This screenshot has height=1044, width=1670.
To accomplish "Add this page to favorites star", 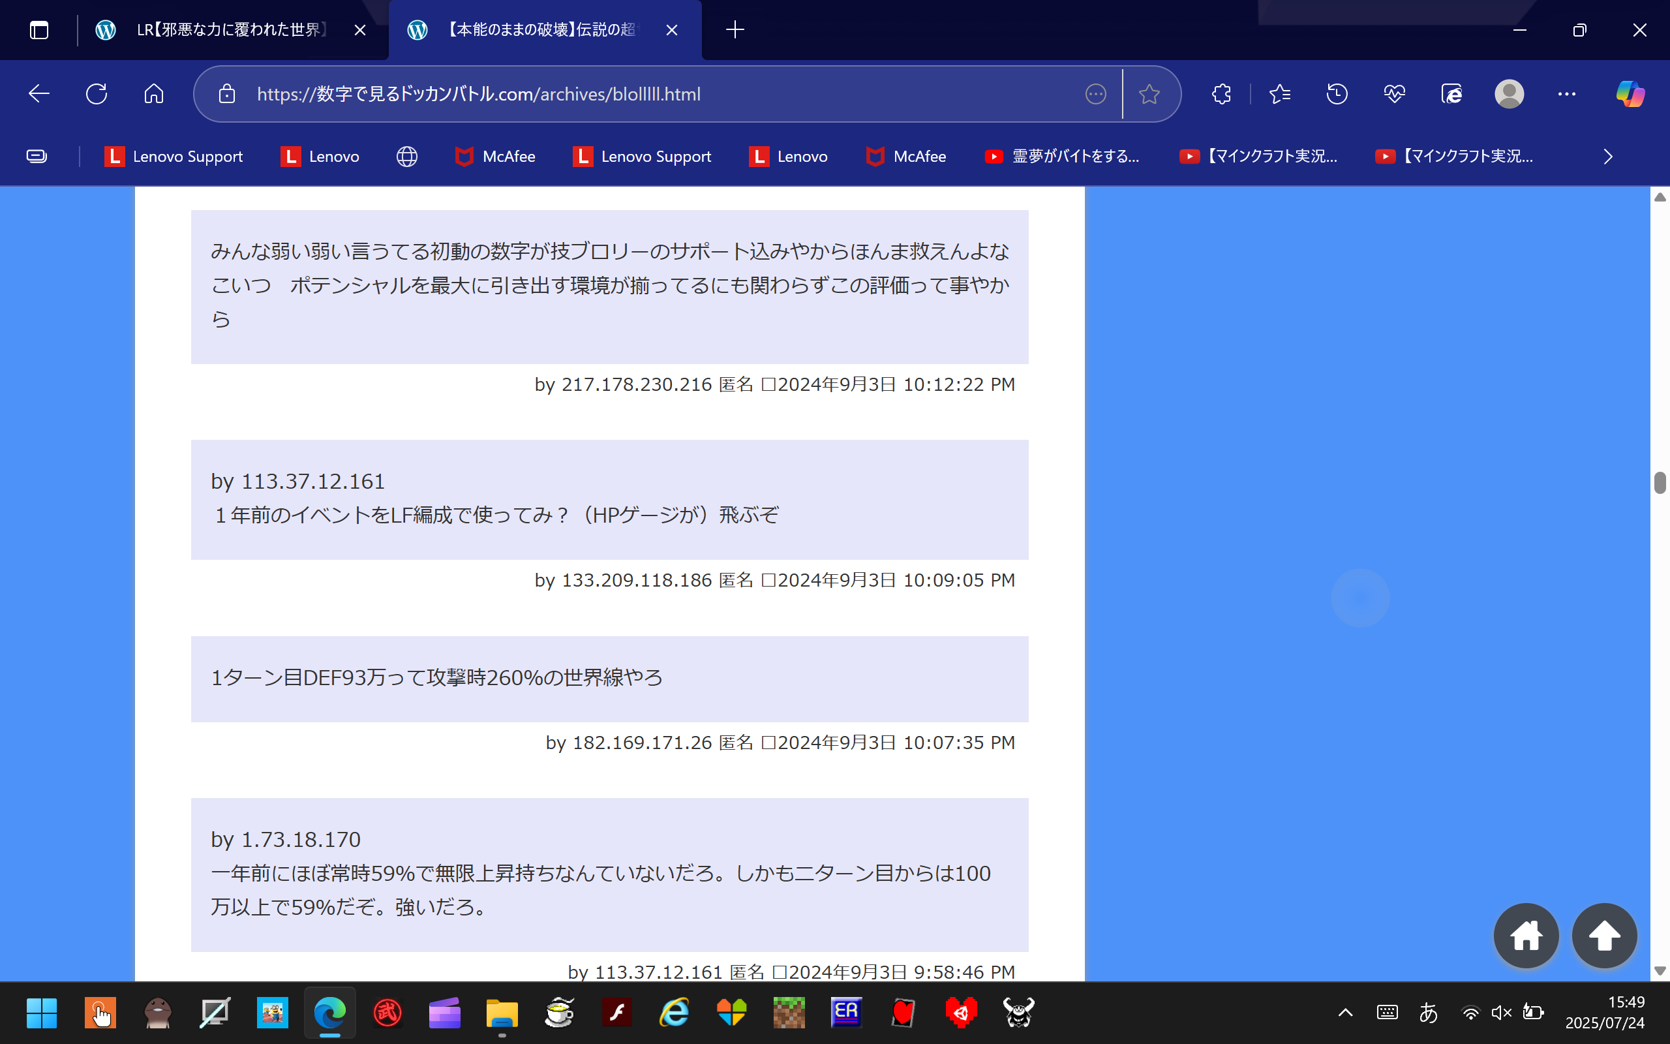I will [1149, 94].
